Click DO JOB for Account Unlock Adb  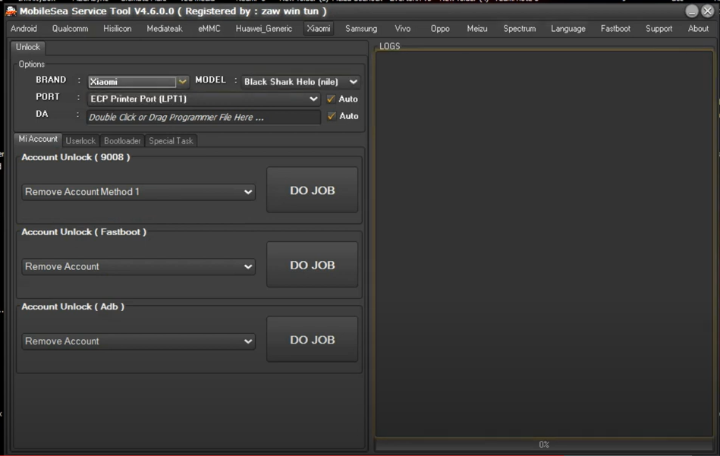coord(313,340)
